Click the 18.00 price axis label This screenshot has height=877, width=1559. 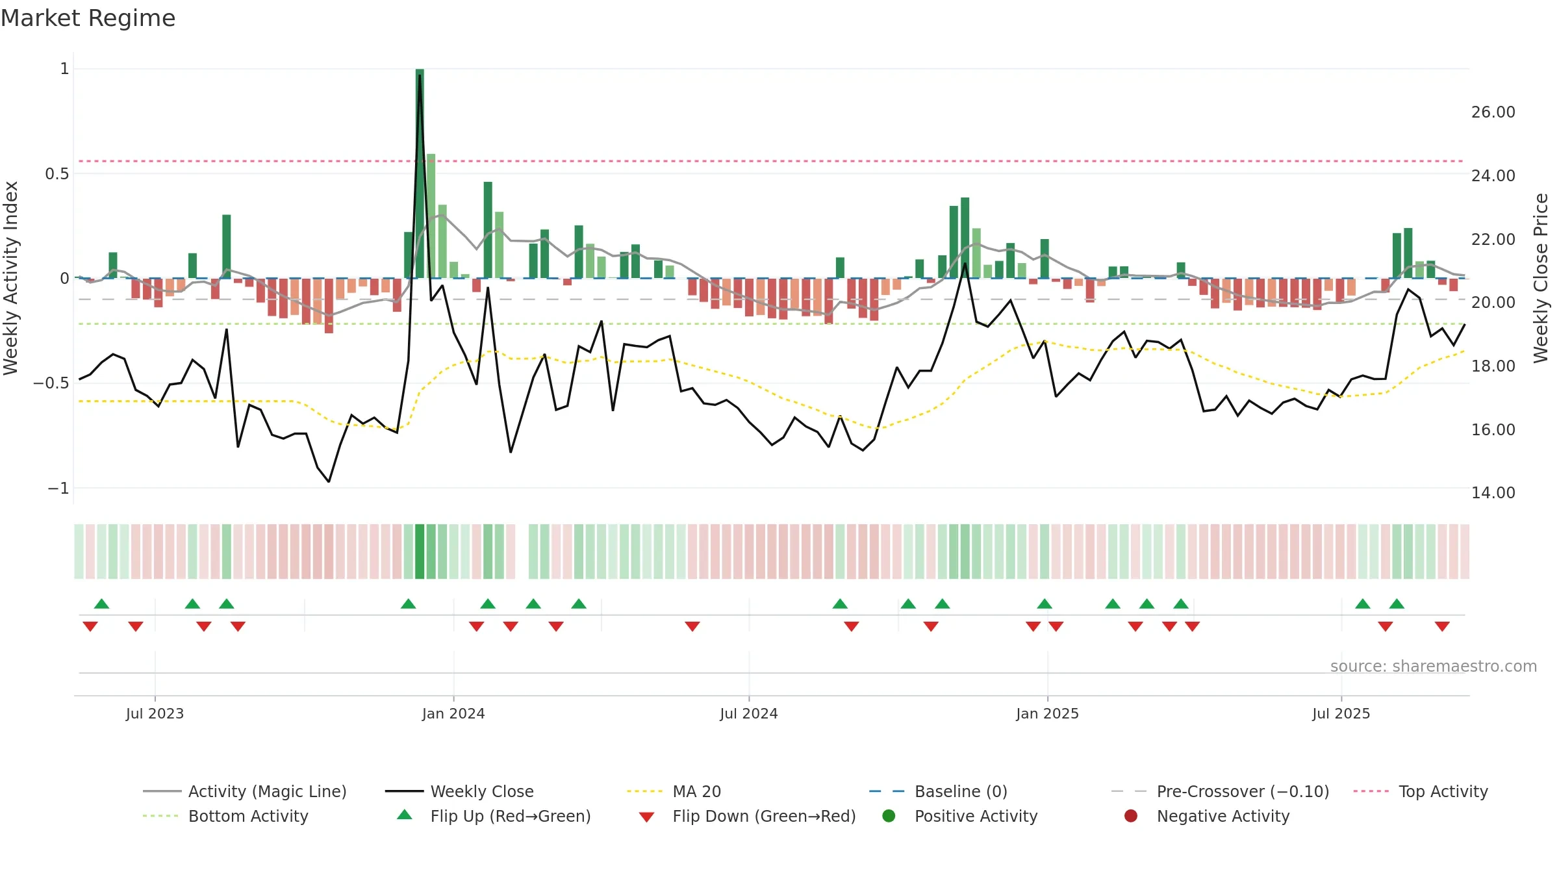1493,366
